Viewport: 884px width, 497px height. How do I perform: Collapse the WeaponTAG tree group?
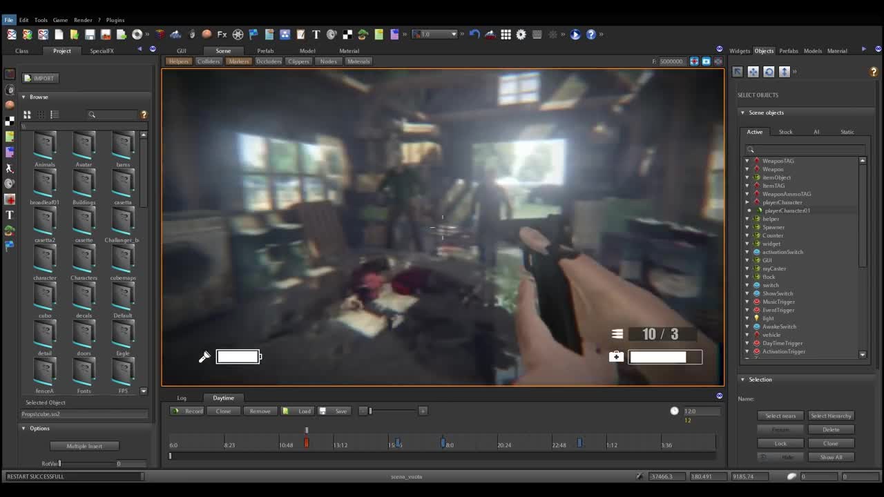(x=747, y=161)
